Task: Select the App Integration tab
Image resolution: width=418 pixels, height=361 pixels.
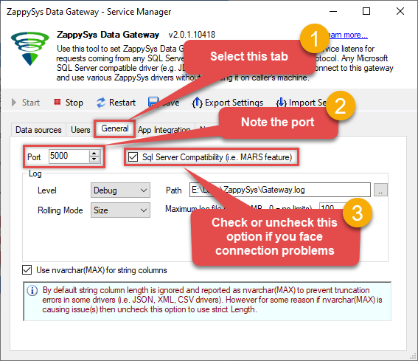Action: [164, 130]
